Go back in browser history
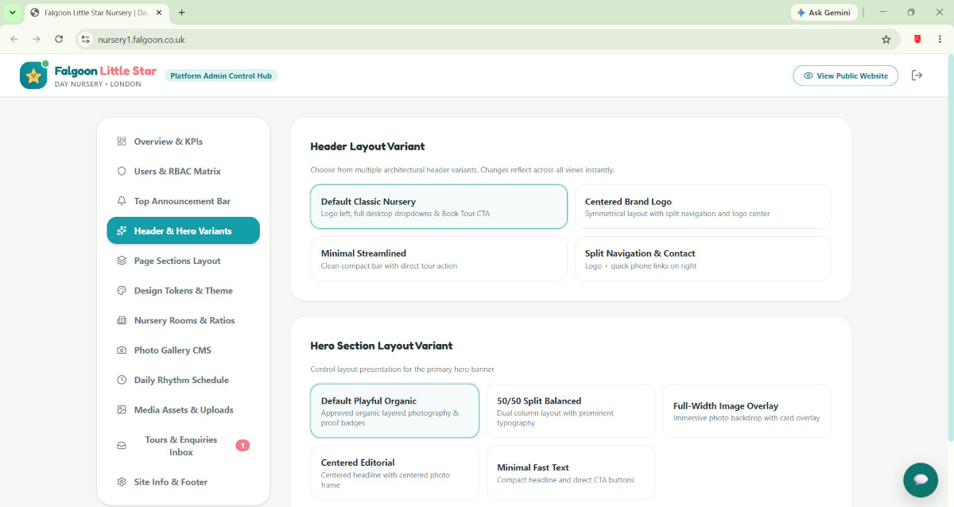Image resolution: width=954 pixels, height=507 pixels. point(14,39)
